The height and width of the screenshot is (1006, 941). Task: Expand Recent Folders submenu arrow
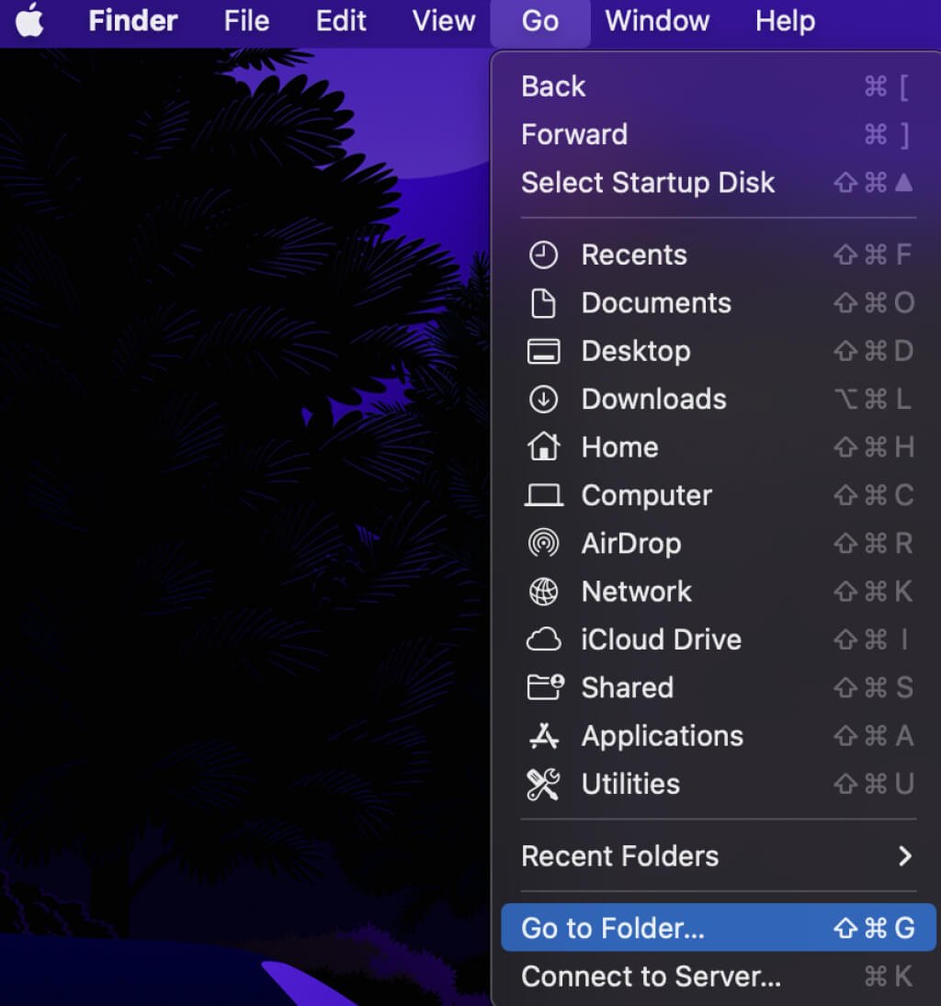coord(904,856)
